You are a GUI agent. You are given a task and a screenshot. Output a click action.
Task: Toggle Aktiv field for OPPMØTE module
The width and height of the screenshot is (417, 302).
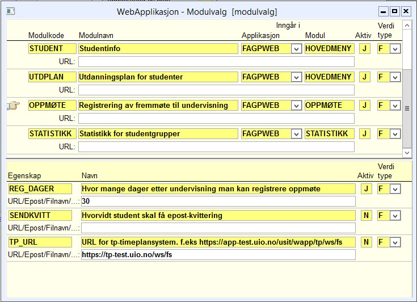point(365,106)
